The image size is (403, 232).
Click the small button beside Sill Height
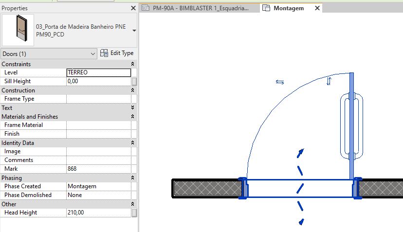134,81
